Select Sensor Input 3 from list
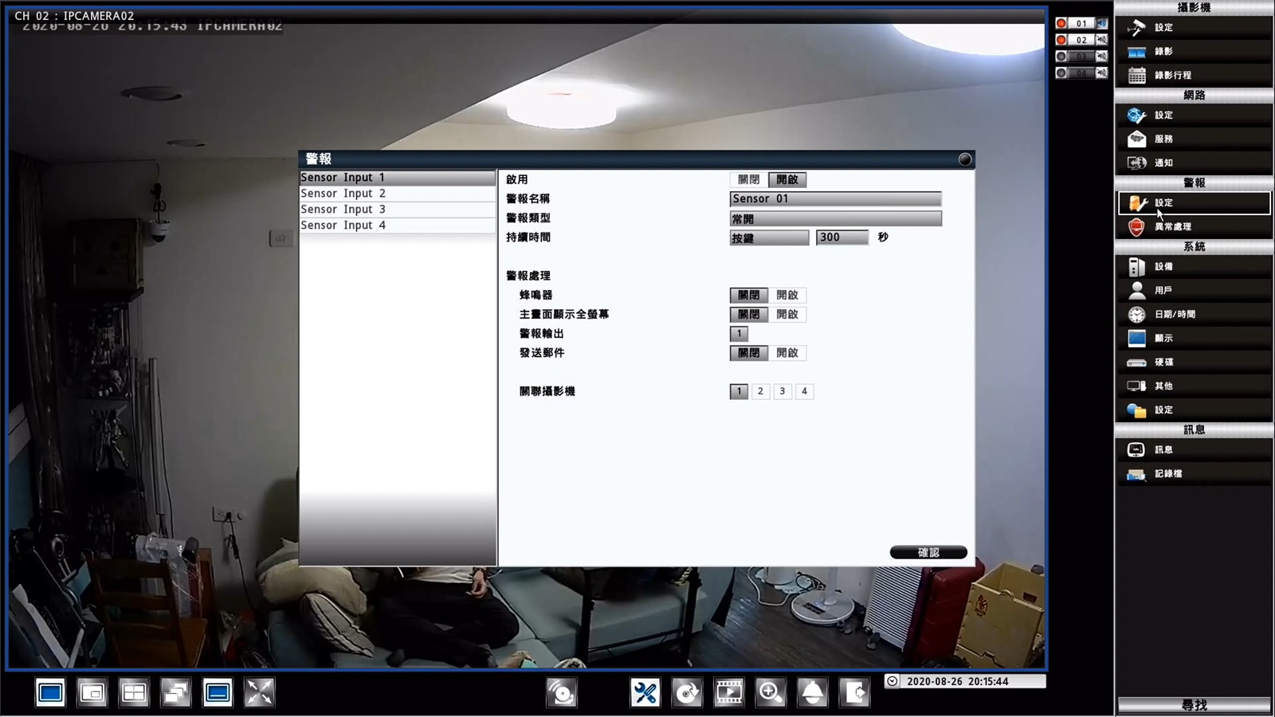 397,210
